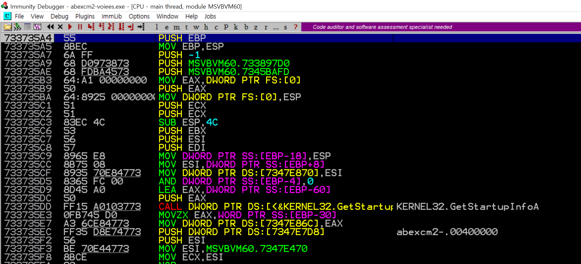The image size is (581, 264).
Task: Select MOV ESI,MSVBVM60.7347E470 instruction
Action: point(233,249)
